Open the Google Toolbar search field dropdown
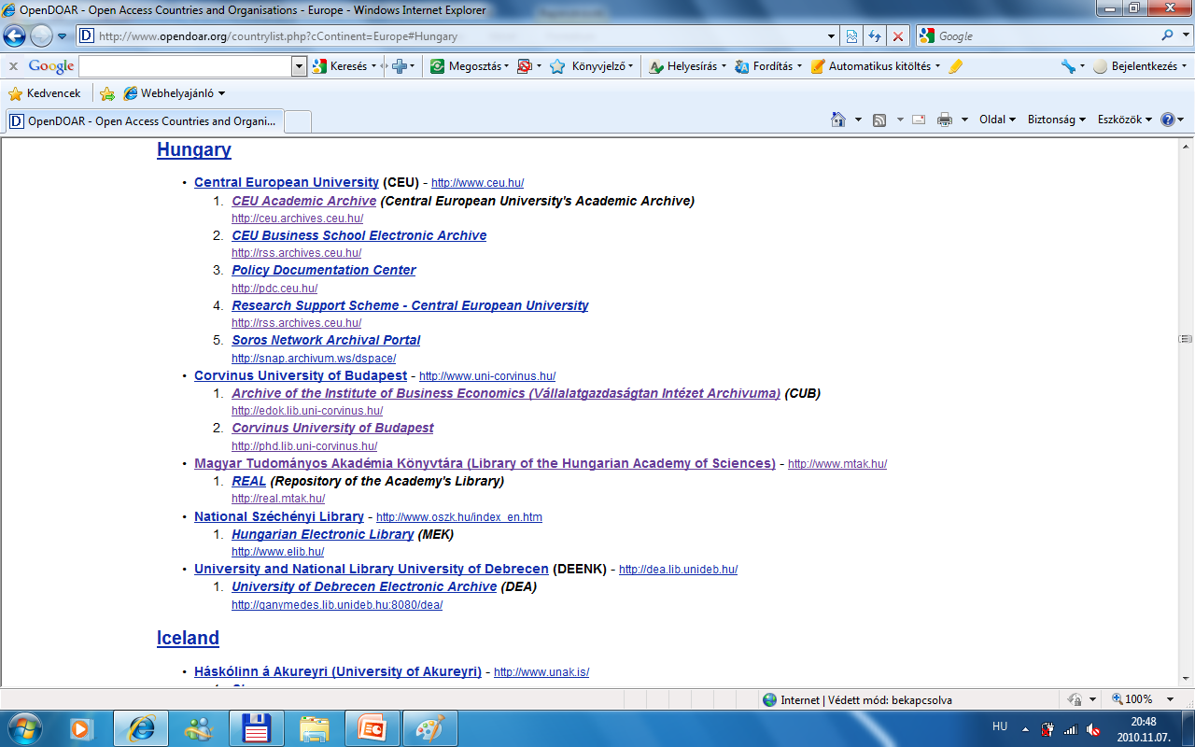This screenshot has height=747, width=1195. click(x=299, y=66)
